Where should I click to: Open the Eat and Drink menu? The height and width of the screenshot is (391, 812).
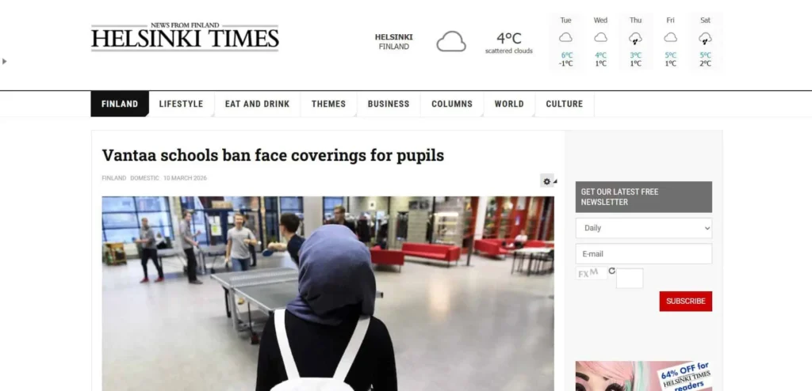pos(258,104)
